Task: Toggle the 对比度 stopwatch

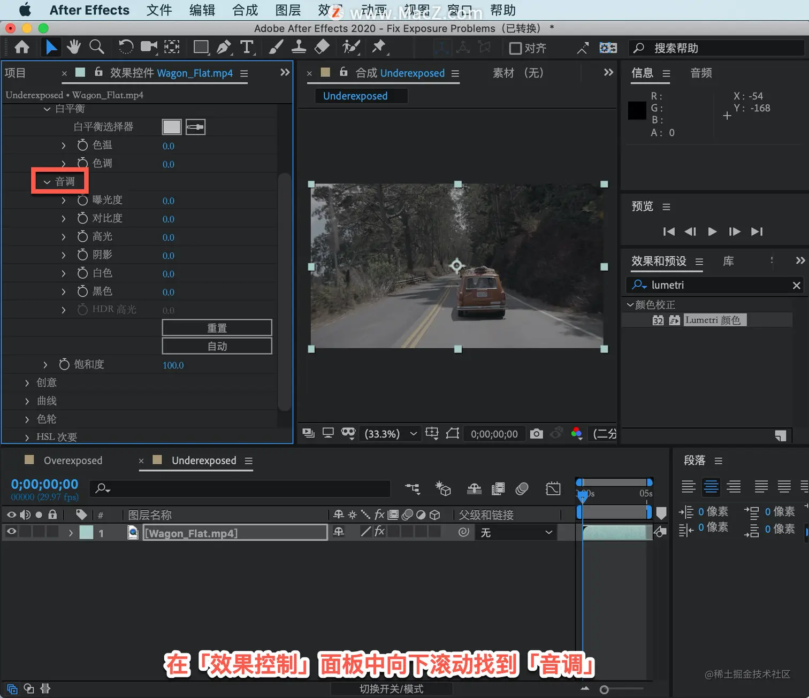Action: [x=82, y=218]
